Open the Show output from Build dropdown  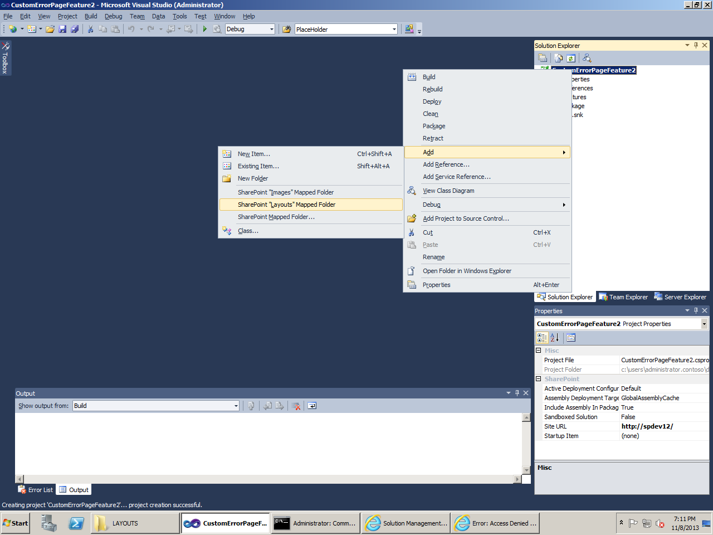click(236, 406)
